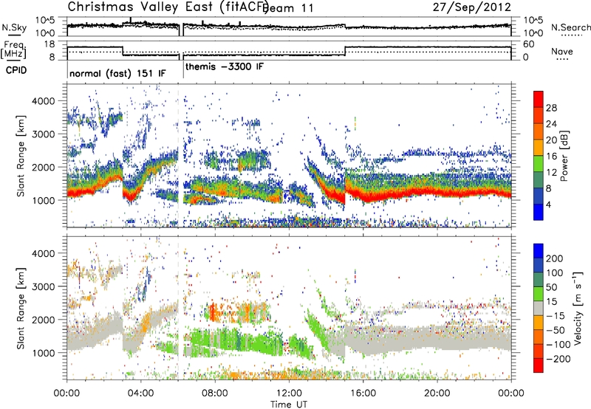Click the '08:00' time tick label
This screenshot has width=591, height=409.
[215, 393]
